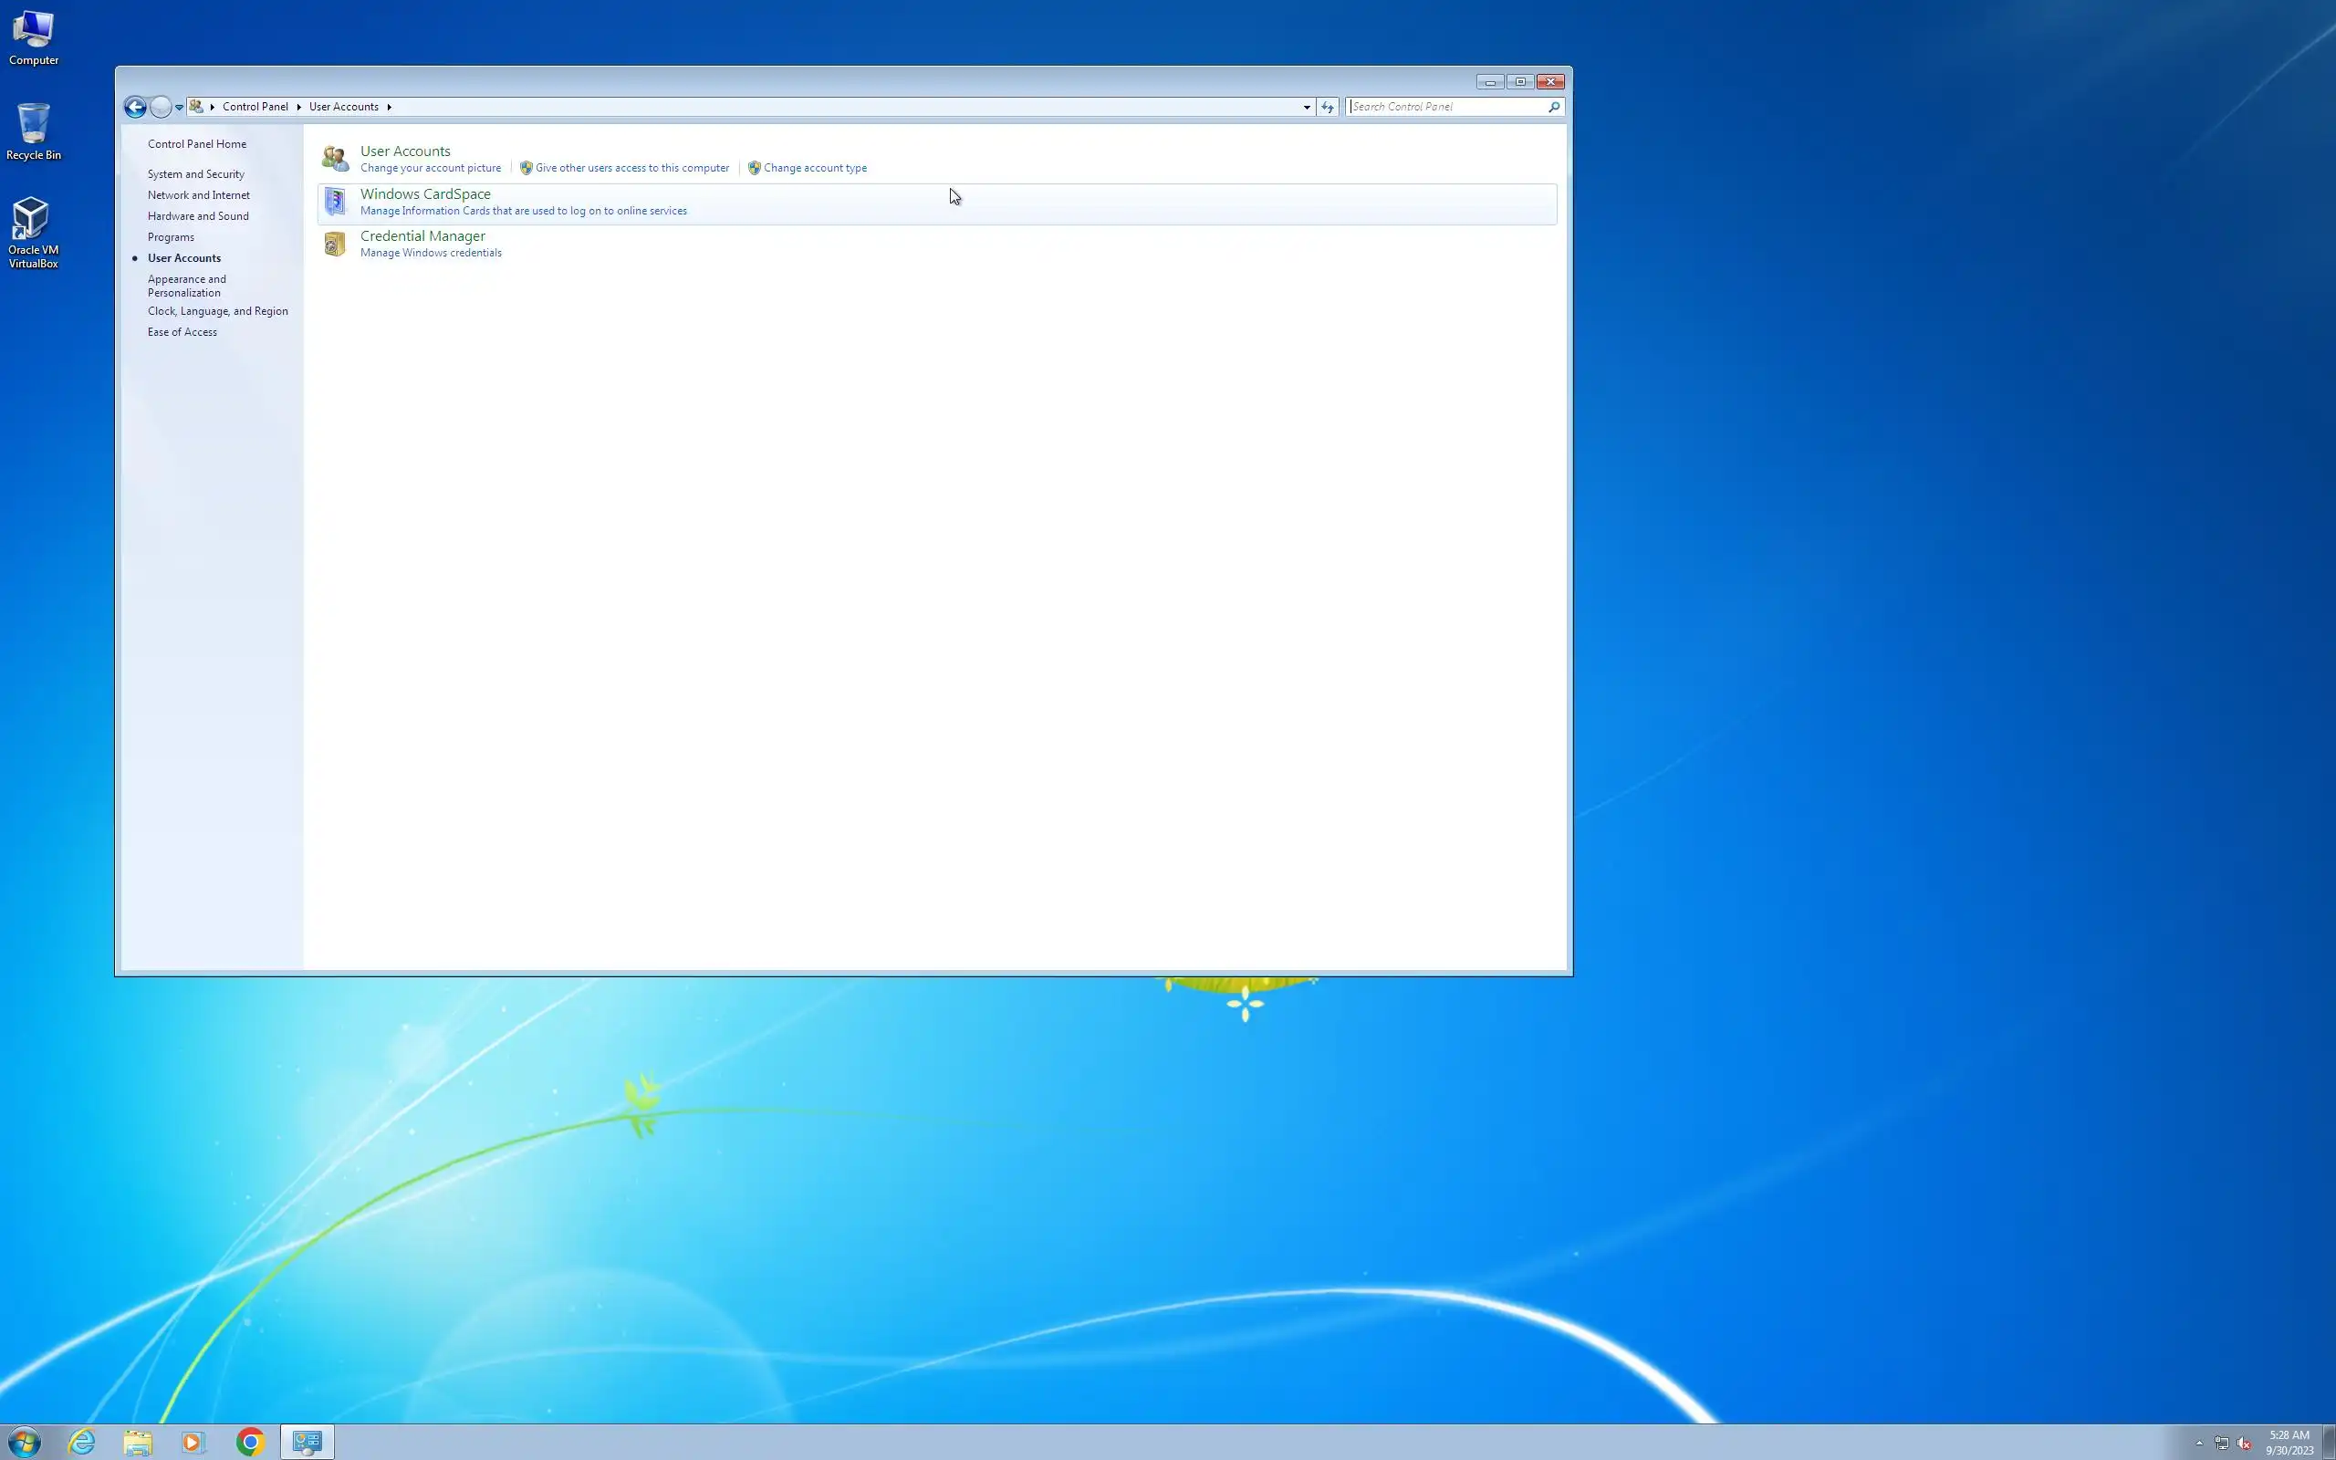Click the User Accounts category icon
Viewport: 2336px width, 1460px height.
click(335, 159)
